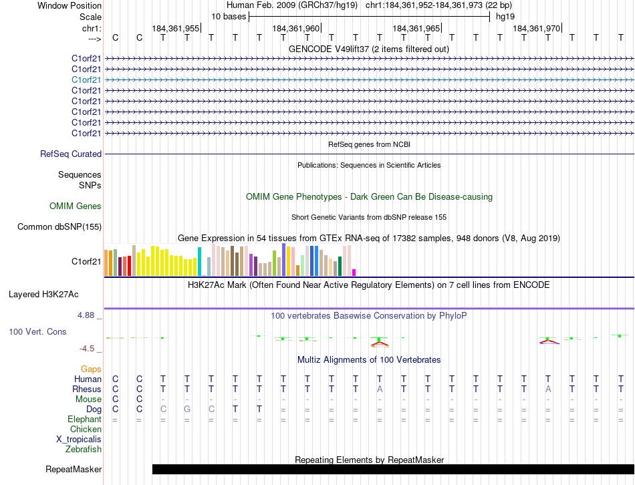Click the cyan bar in GTEx expression chart
Viewport: 635px width, 485px height.
point(199,261)
